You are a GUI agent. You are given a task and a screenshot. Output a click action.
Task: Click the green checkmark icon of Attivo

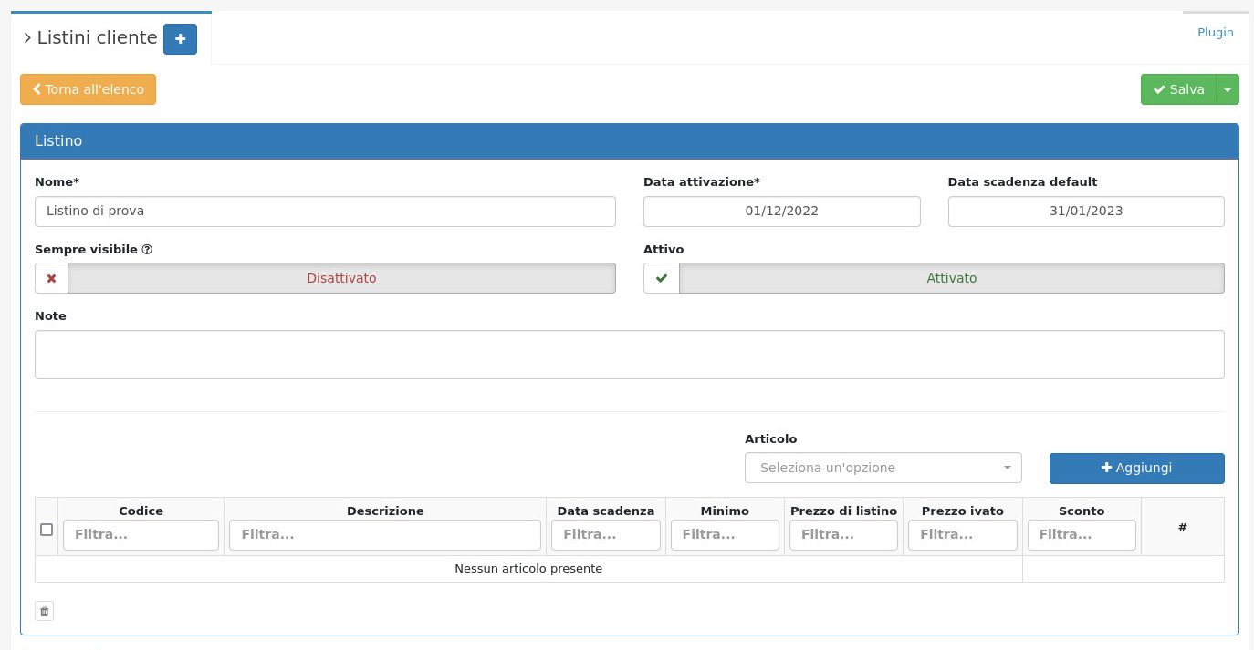click(662, 278)
